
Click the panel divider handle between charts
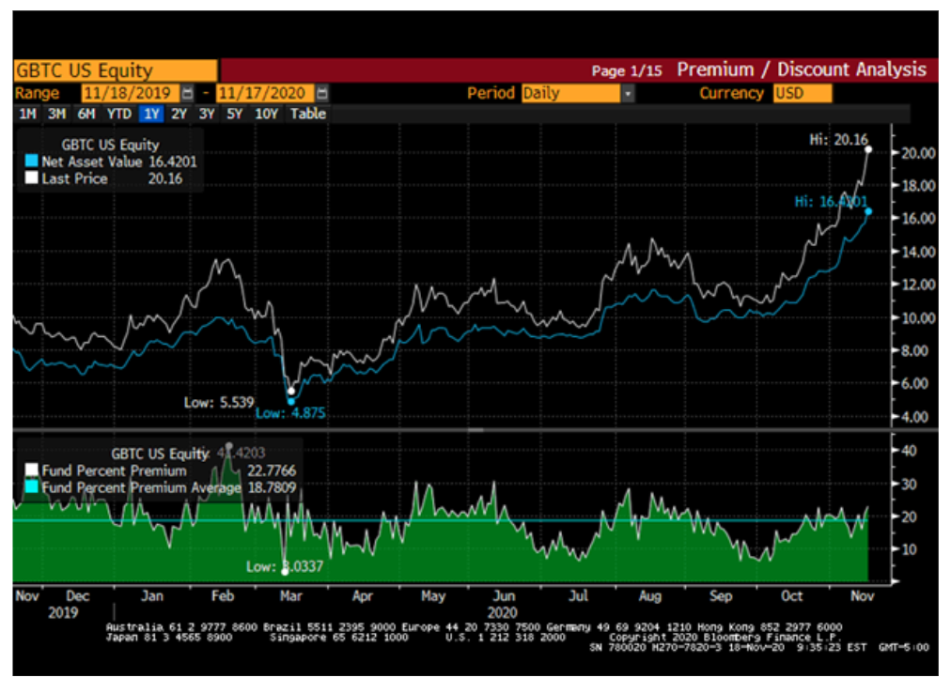475,430
